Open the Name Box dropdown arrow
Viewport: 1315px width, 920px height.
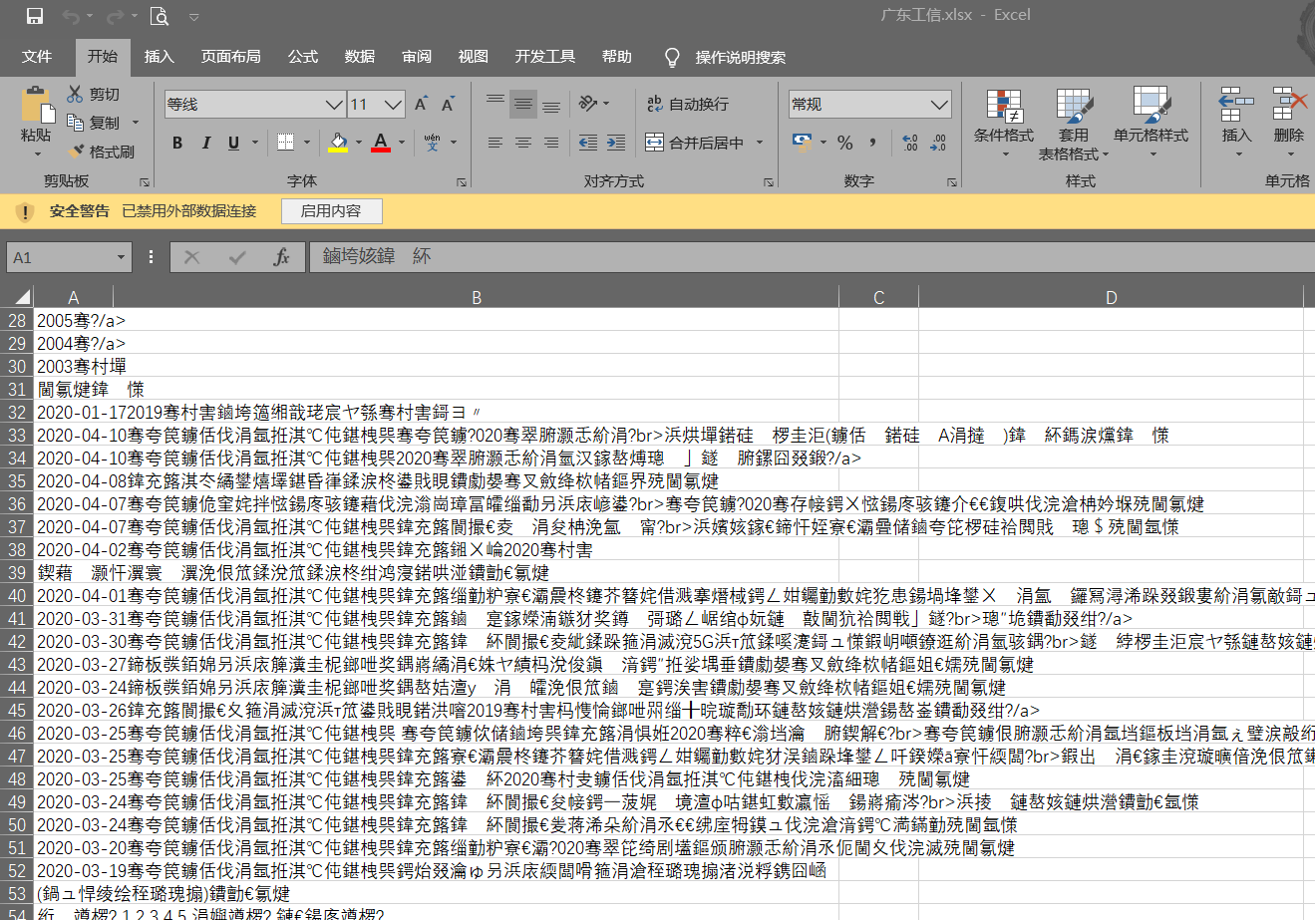click(122, 257)
